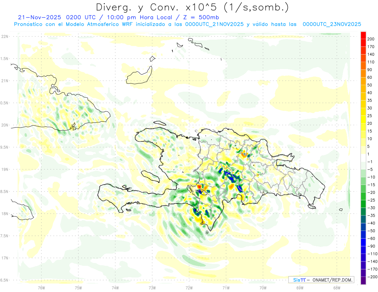This screenshot has height=292, width=378.
Task: Click the '68W' longitude label
Action: click(x=337, y=288)
